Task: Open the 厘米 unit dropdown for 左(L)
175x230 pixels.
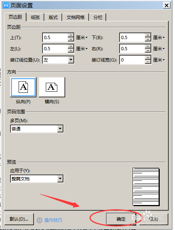Action: point(82,49)
